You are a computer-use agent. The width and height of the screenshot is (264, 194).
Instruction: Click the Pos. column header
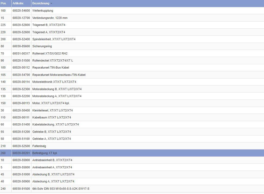click(4, 4)
